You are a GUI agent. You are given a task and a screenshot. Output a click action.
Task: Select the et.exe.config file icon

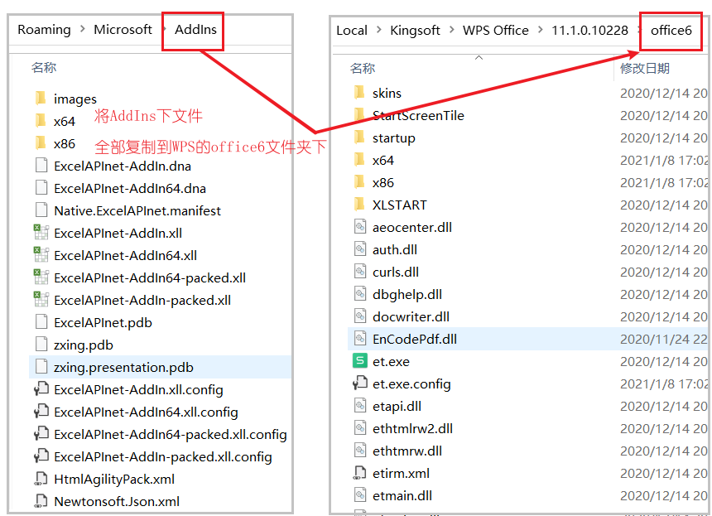[359, 383]
